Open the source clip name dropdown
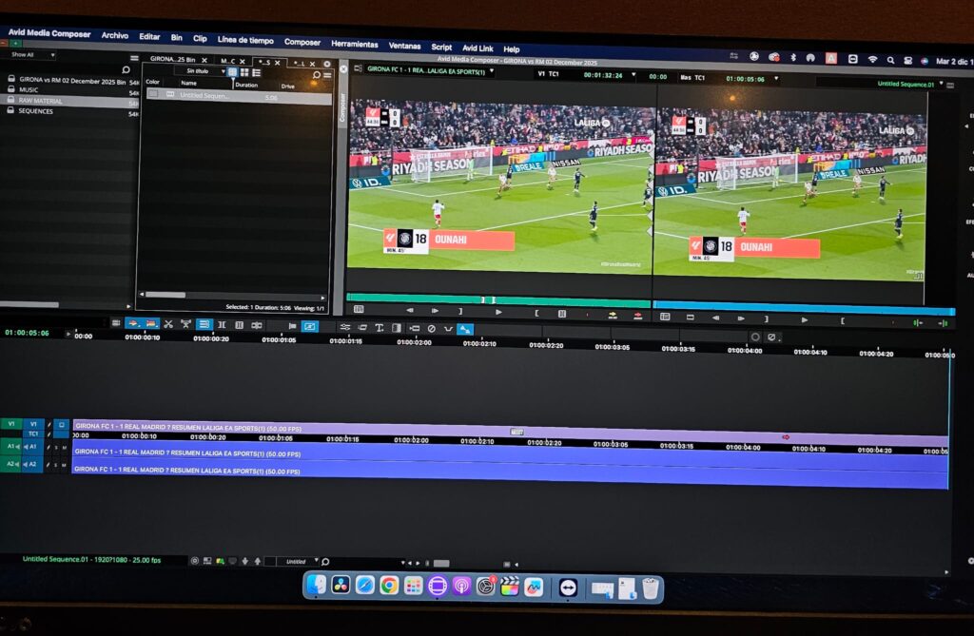The height and width of the screenshot is (636, 974). [430, 70]
